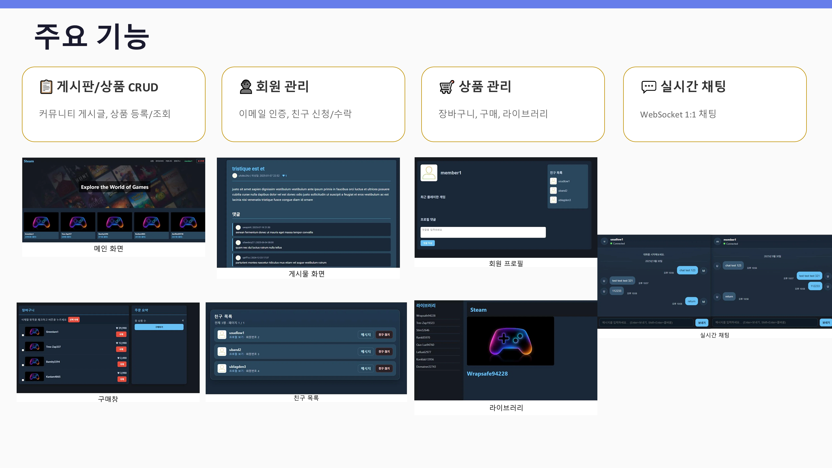The height and width of the screenshot is (468, 832).
Task: Open 라이브러리 in the top navigation bar
Action: click(x=159, y=161)
